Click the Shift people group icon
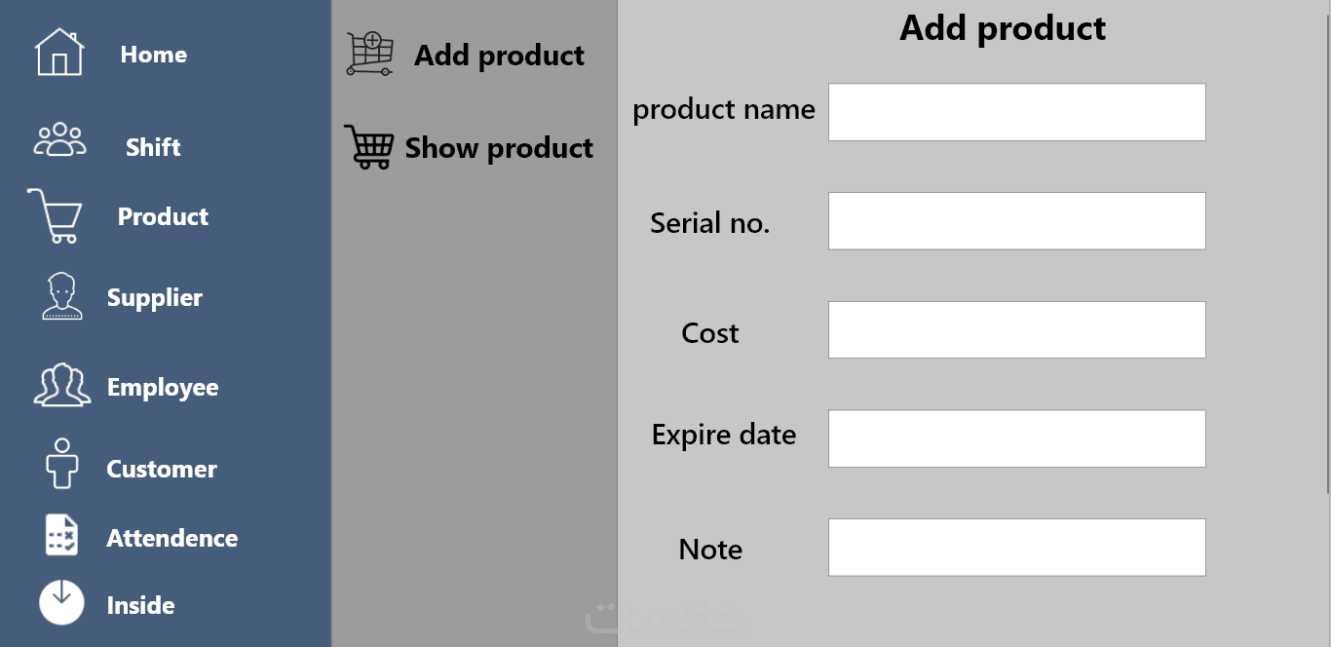Screen dimensions: 1331x647 point(59,140)
